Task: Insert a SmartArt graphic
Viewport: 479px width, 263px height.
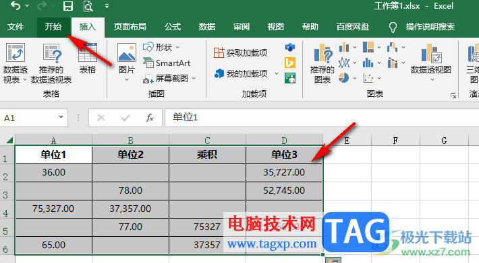Action: [x=167, y=63]
